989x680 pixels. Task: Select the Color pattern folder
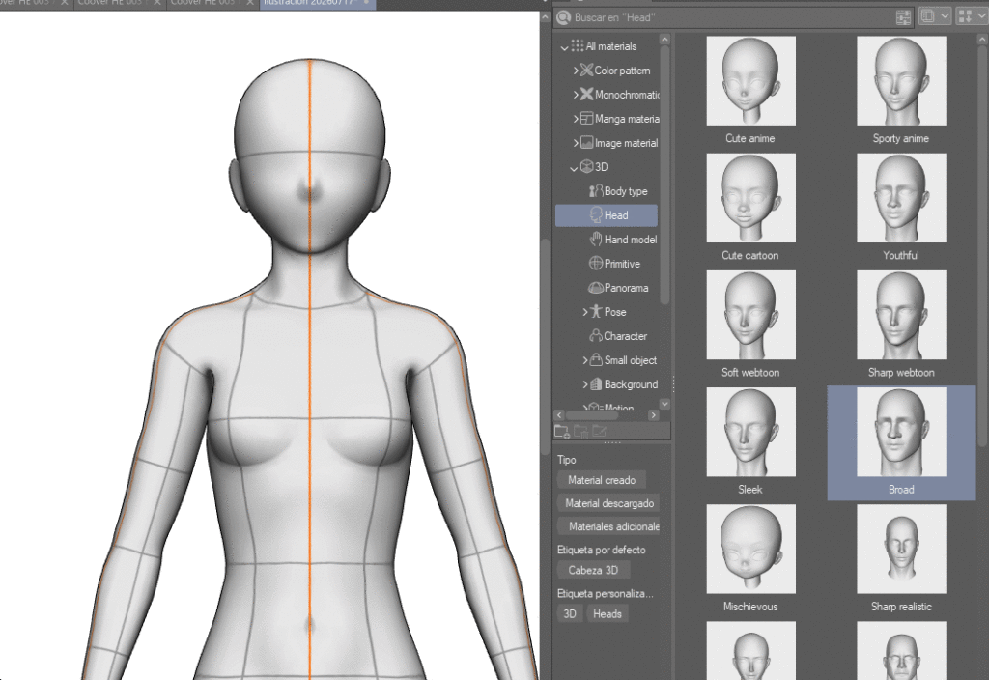[x=615, y=71]
